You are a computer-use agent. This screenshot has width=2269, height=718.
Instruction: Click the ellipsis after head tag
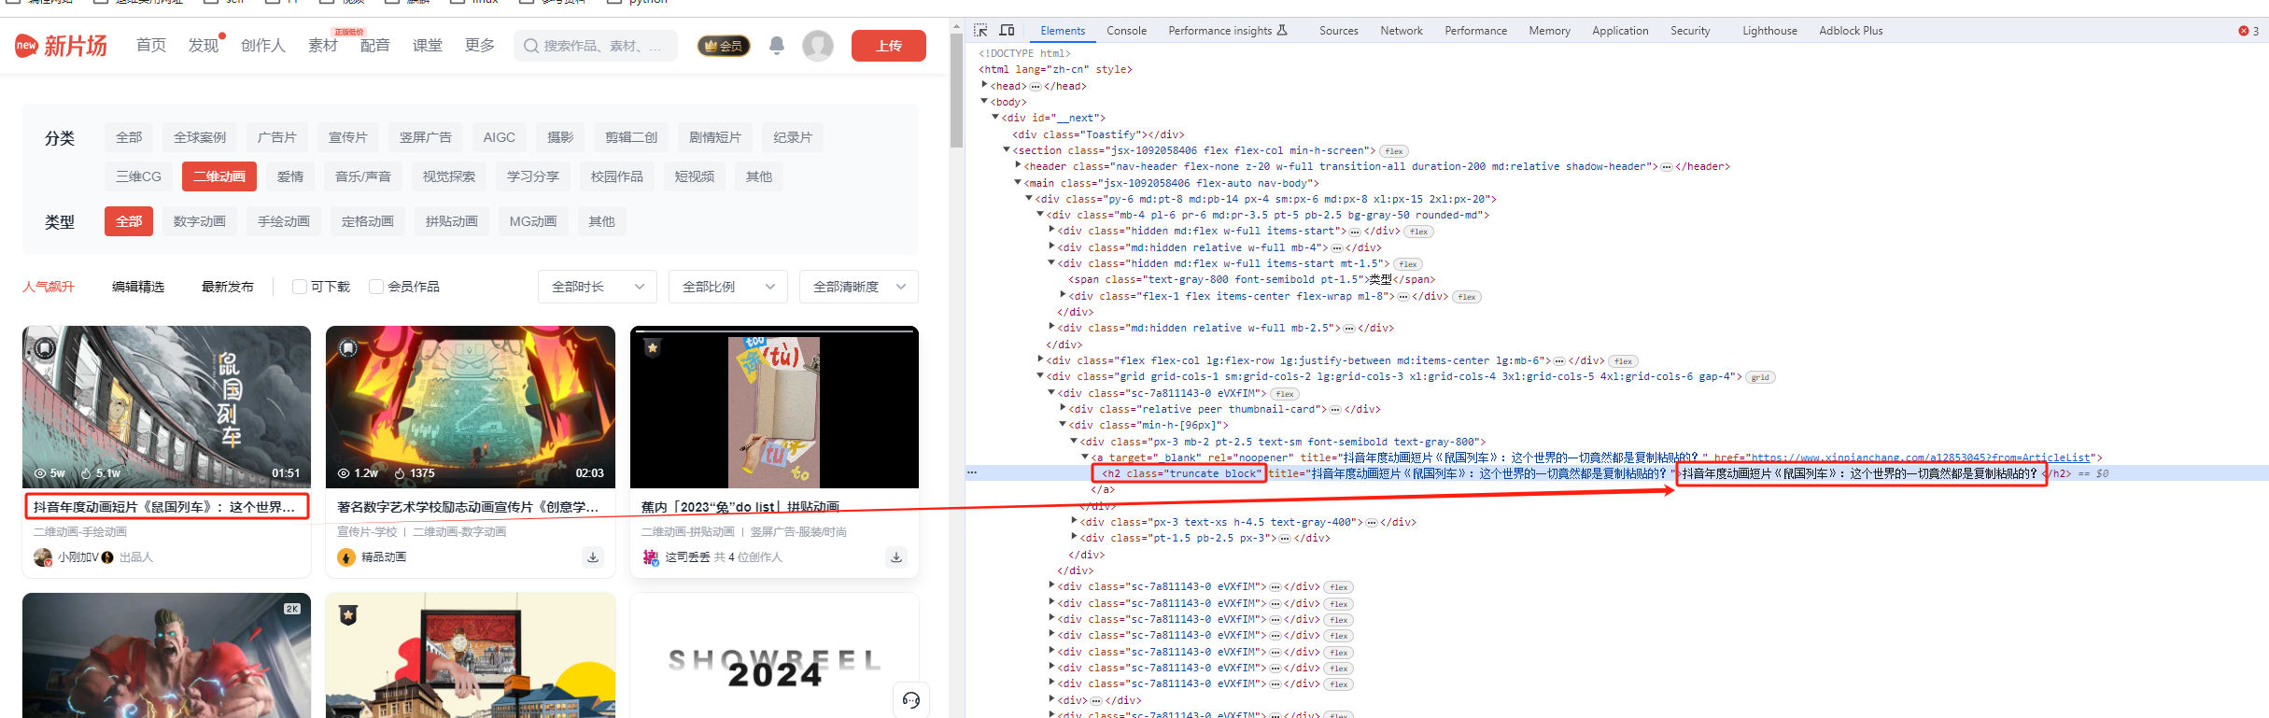click(x=1035, y=86)
